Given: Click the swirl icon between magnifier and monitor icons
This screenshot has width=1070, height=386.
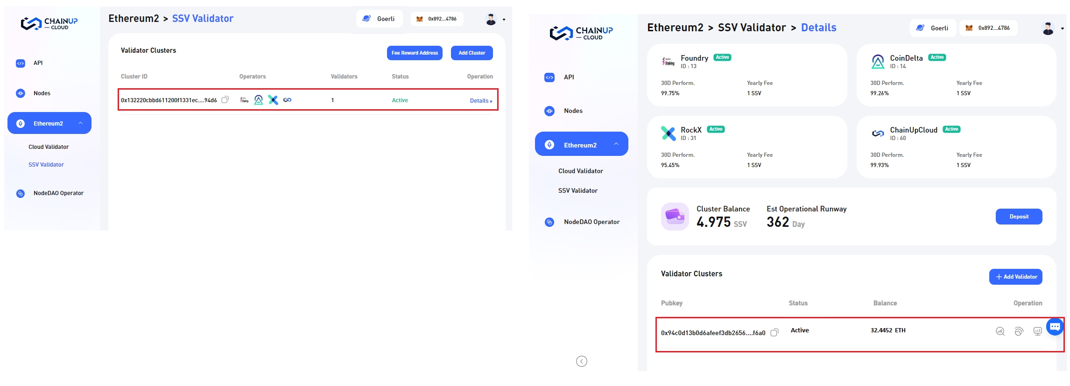Looking at the screenshot, I should tap(1019, 331).
